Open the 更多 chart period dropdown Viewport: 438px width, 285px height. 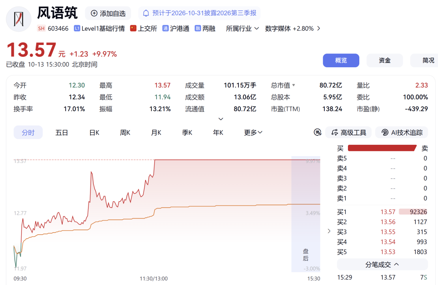253,133
